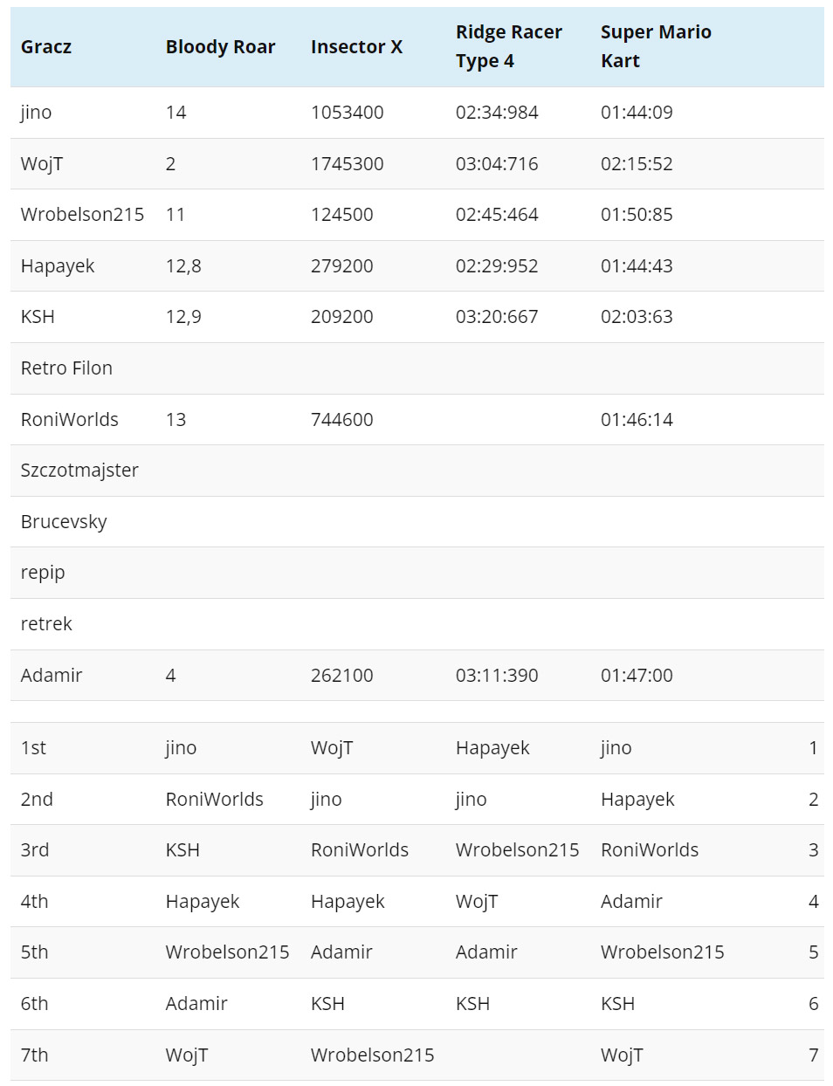The image size is (833, 1086).
Task: Click the 744600 Insector X score
Action: [341, 420]
